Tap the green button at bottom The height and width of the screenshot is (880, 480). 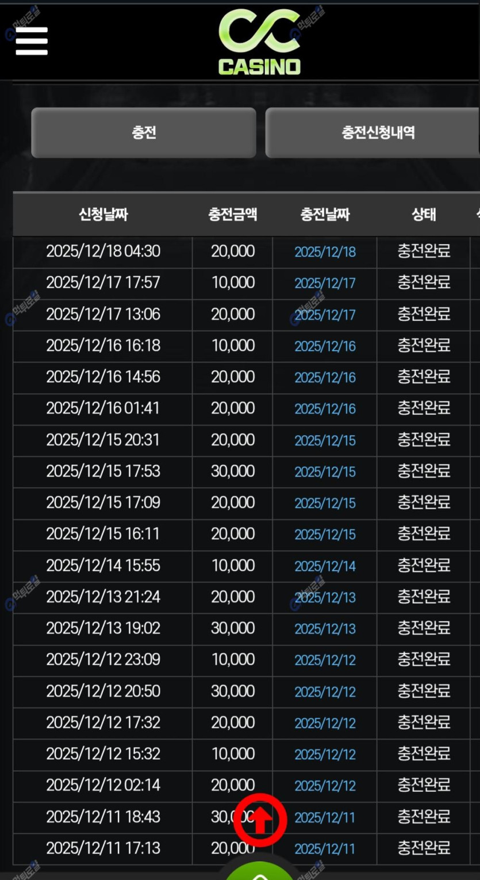pos(260,872)
